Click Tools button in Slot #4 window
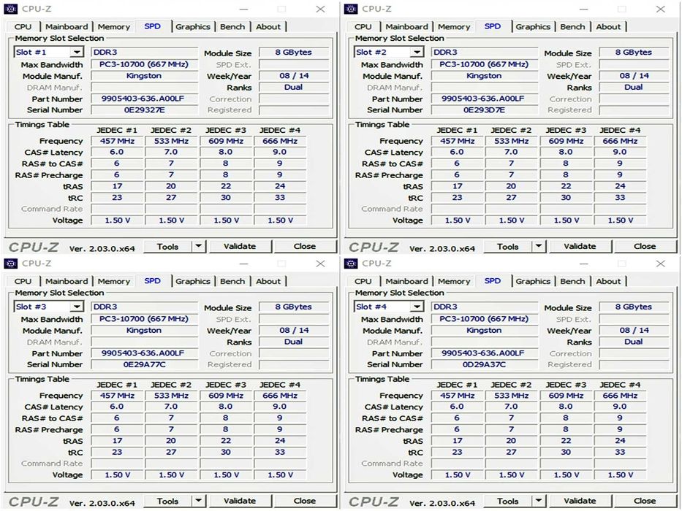682x511 pixels. point(508,501)
